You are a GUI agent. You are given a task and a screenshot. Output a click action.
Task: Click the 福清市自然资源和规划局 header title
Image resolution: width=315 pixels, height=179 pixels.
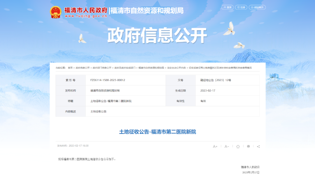(x=147, y=11)
